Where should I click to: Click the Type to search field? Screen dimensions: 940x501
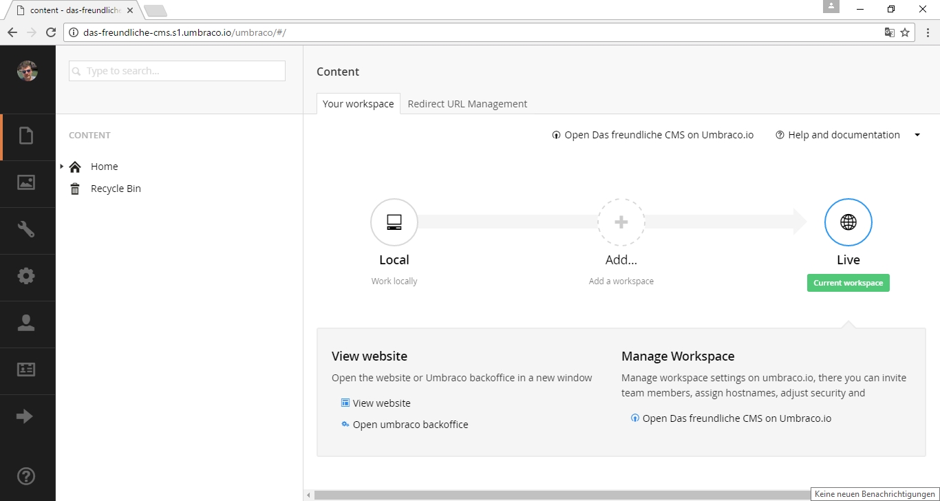[177, 71]
